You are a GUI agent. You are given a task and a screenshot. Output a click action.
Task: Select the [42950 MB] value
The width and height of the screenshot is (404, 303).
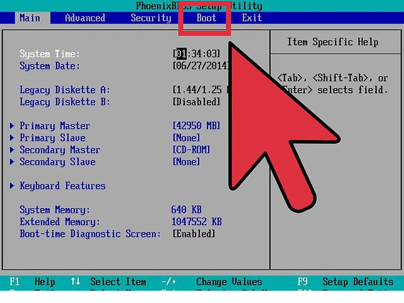tap(196, 126)
